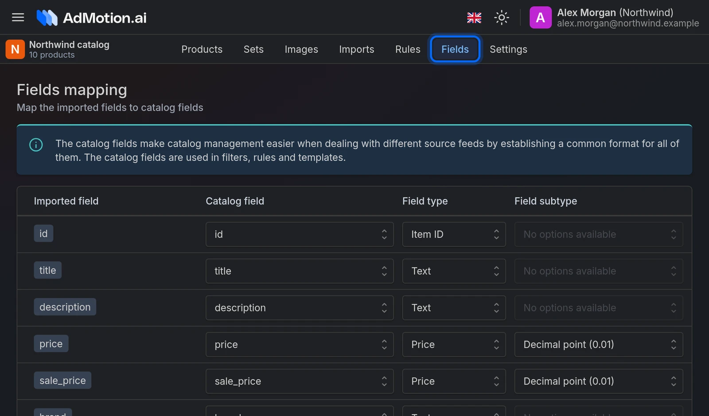709x416 pixels.
Task: Click the title imported field tag
Action: click(47, 270)
